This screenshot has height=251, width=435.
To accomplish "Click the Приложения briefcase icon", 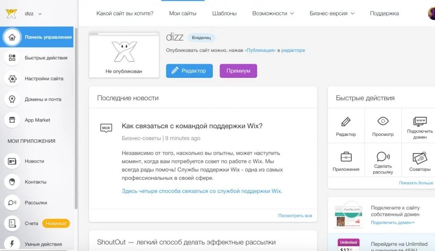I will point(346,157).
